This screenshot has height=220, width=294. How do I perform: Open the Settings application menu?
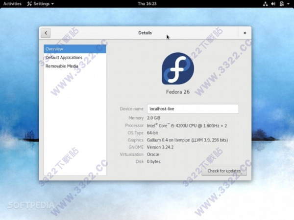(x=40, y=4)
